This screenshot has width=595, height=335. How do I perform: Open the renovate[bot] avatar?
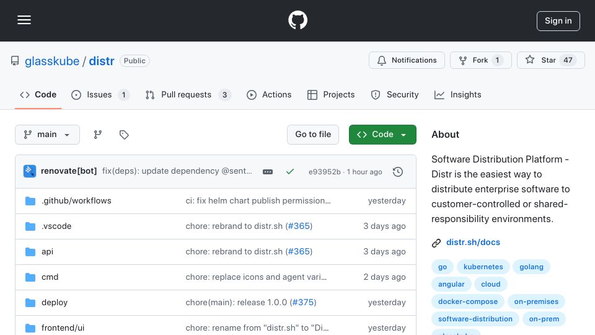click(x=30, y=171)
